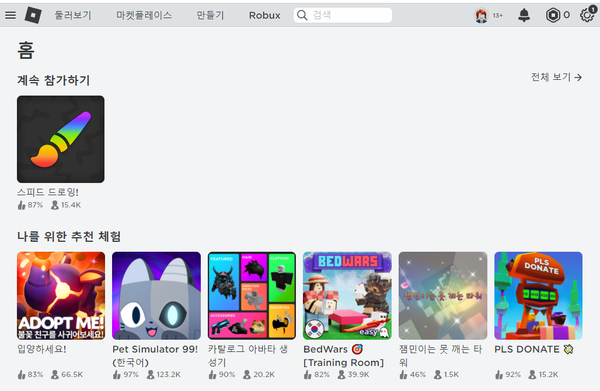This screenshot has width=600, height=391.
Task: Click the 카탈로그 아바타 생성기 title
Action: point(248,355)
